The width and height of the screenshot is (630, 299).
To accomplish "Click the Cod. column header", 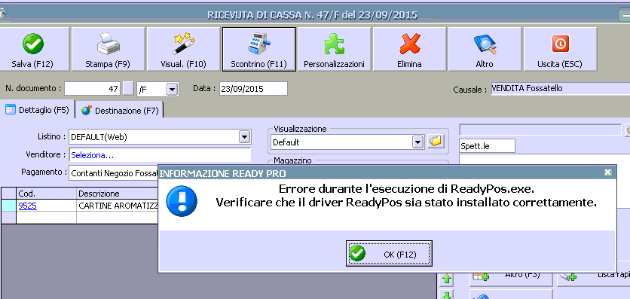I will [46, 194].
